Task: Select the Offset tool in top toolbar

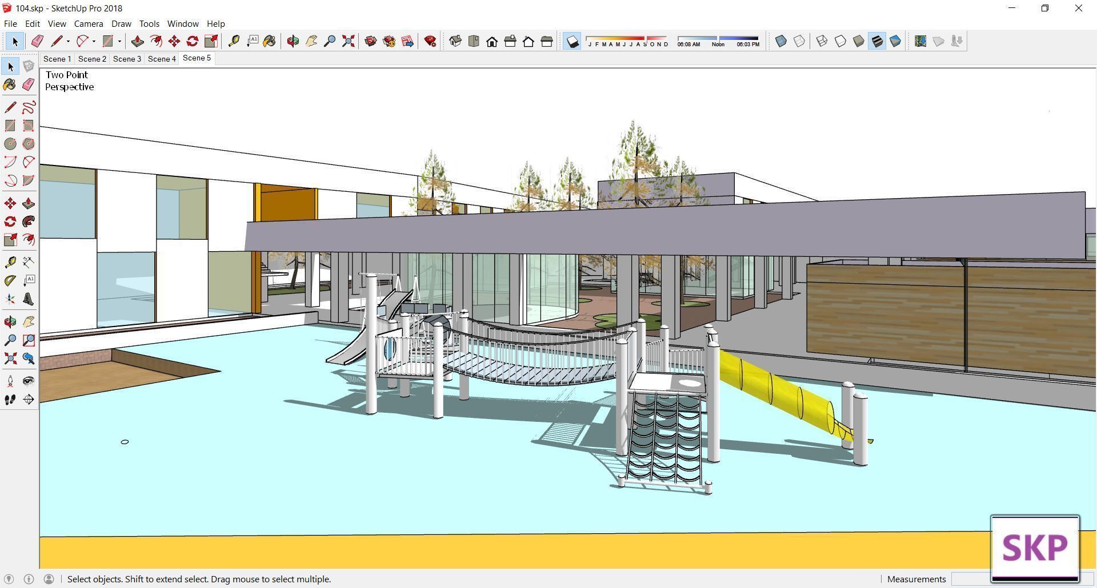Action: tap(156, 41)
